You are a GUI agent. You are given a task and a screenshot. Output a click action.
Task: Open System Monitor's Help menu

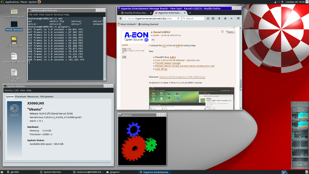pyautogui.click(x=29, y=90)
